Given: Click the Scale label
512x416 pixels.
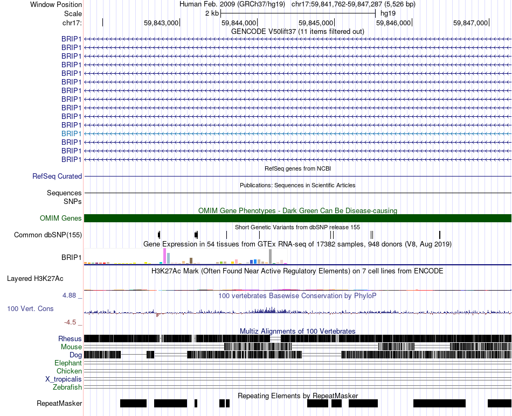Looking at the screenshot, I should click(x=73, y=13).
